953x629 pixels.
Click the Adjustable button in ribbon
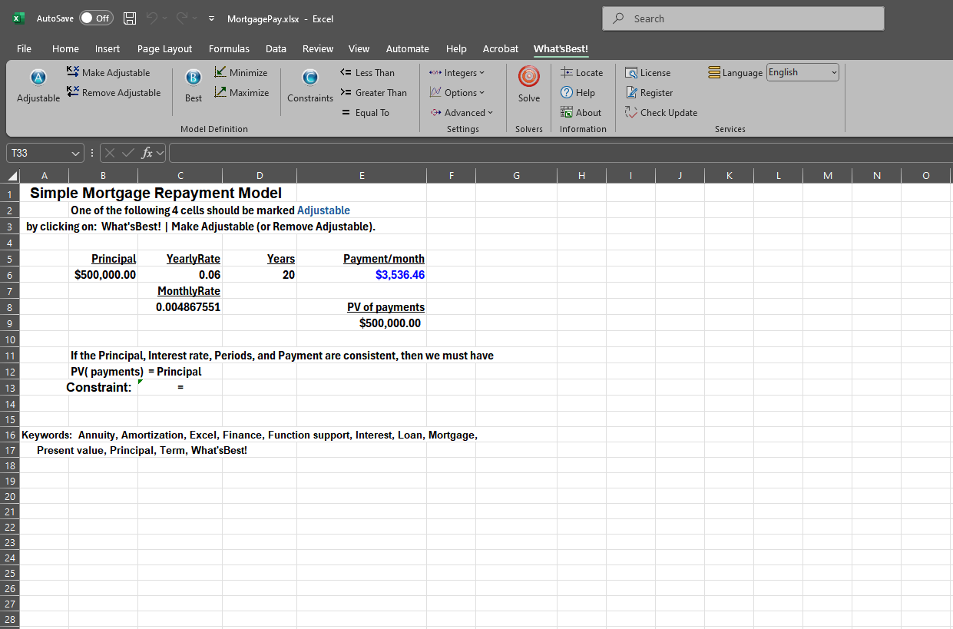[38, 86]
